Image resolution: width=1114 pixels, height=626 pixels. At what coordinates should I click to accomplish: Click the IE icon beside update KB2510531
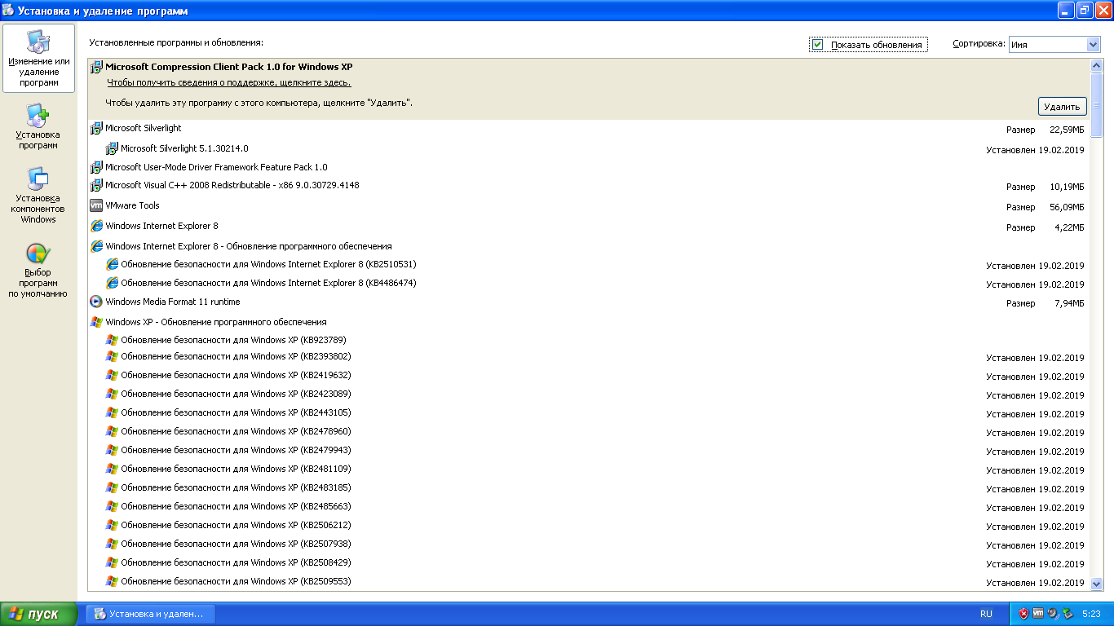[112, 264]
